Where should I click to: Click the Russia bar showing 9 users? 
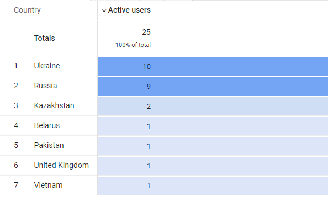pyautogui.click(x=213, y=86)
